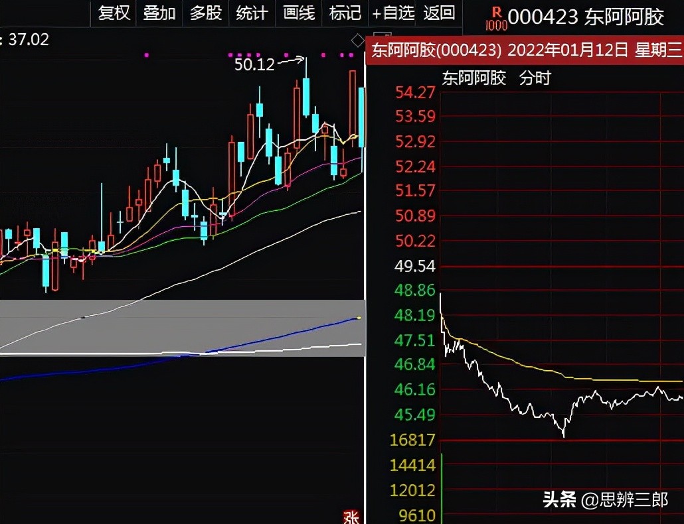684x524 pixels.
Task: Click the 52.24 price axis label
Action: [415, 166]
